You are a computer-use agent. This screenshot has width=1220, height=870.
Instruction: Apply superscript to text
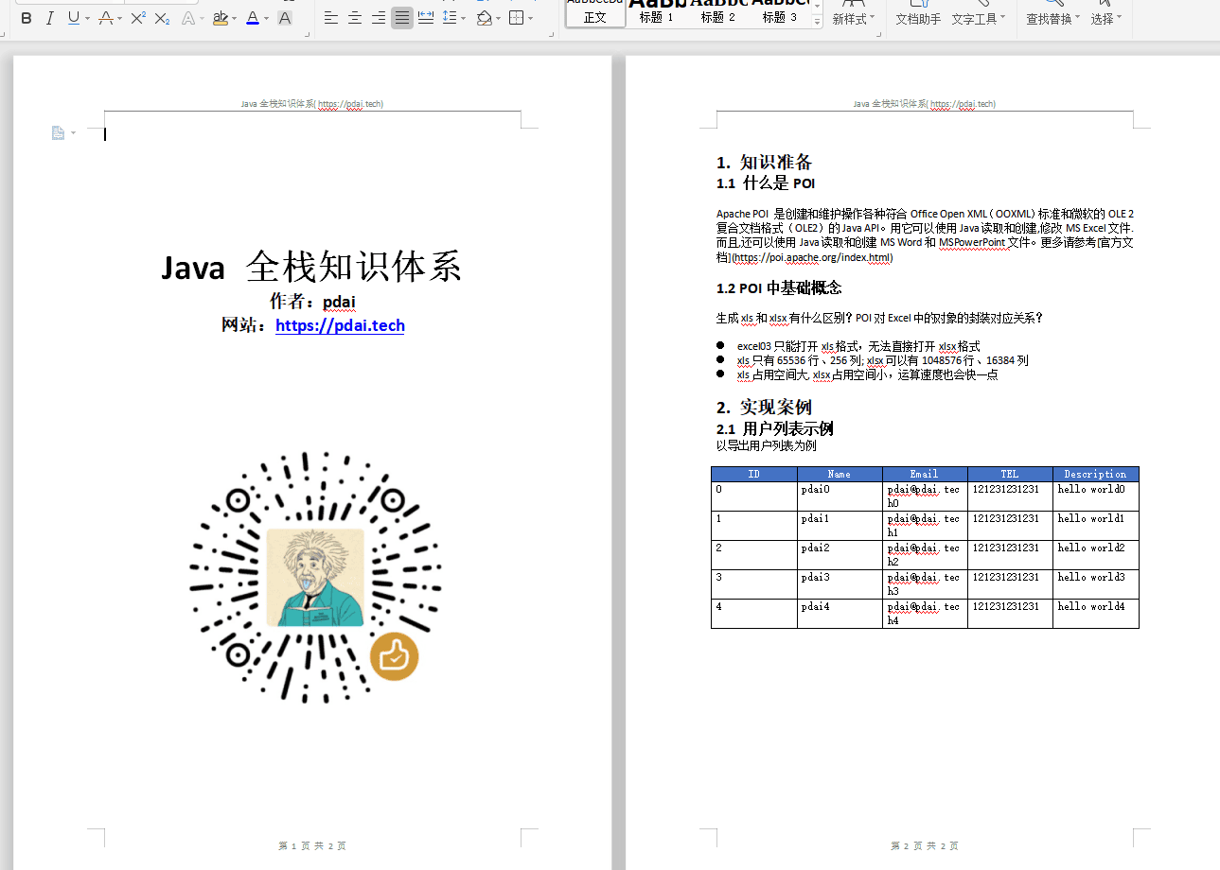[x=138, y=18]
